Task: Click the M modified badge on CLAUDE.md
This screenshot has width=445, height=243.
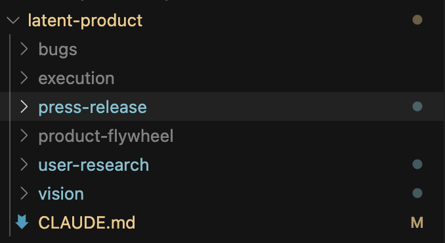Action: coord(417,223)
